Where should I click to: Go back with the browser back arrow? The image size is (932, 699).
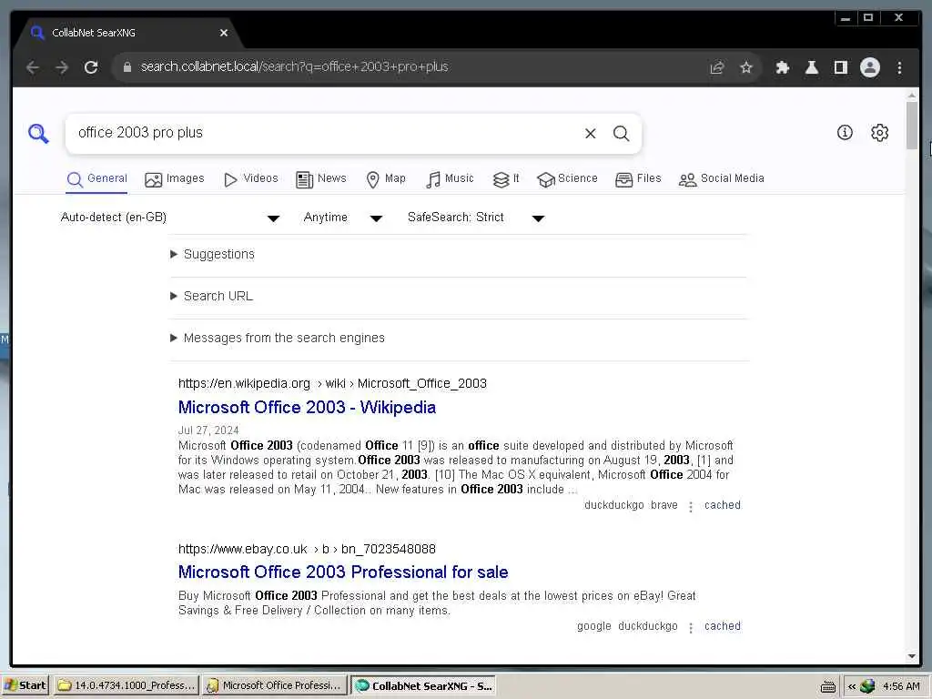[33, 67]
